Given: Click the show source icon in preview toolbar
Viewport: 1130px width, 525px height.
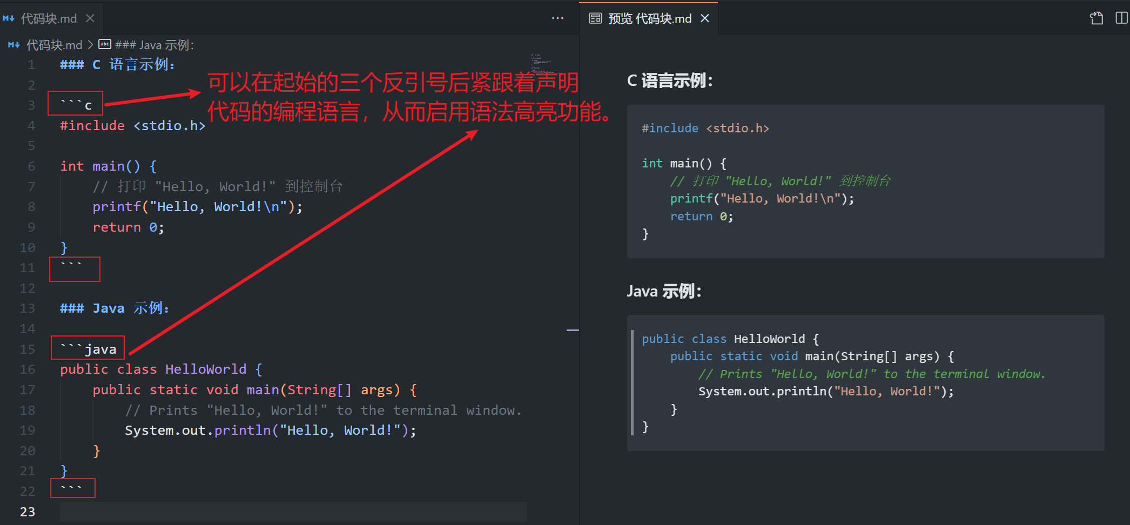Looking at the screenshot, I should click(x=1097, y=18).
